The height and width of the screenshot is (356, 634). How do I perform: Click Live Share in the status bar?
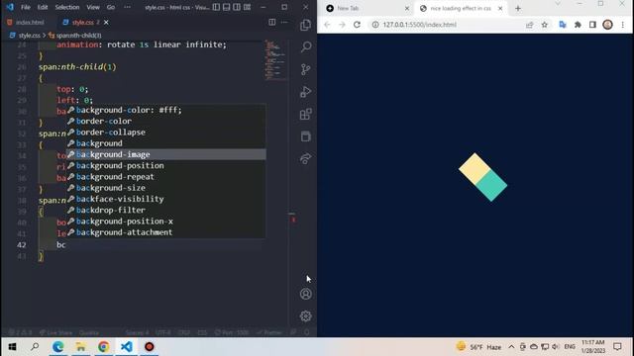pyautogui.click(x=56, y=332)
